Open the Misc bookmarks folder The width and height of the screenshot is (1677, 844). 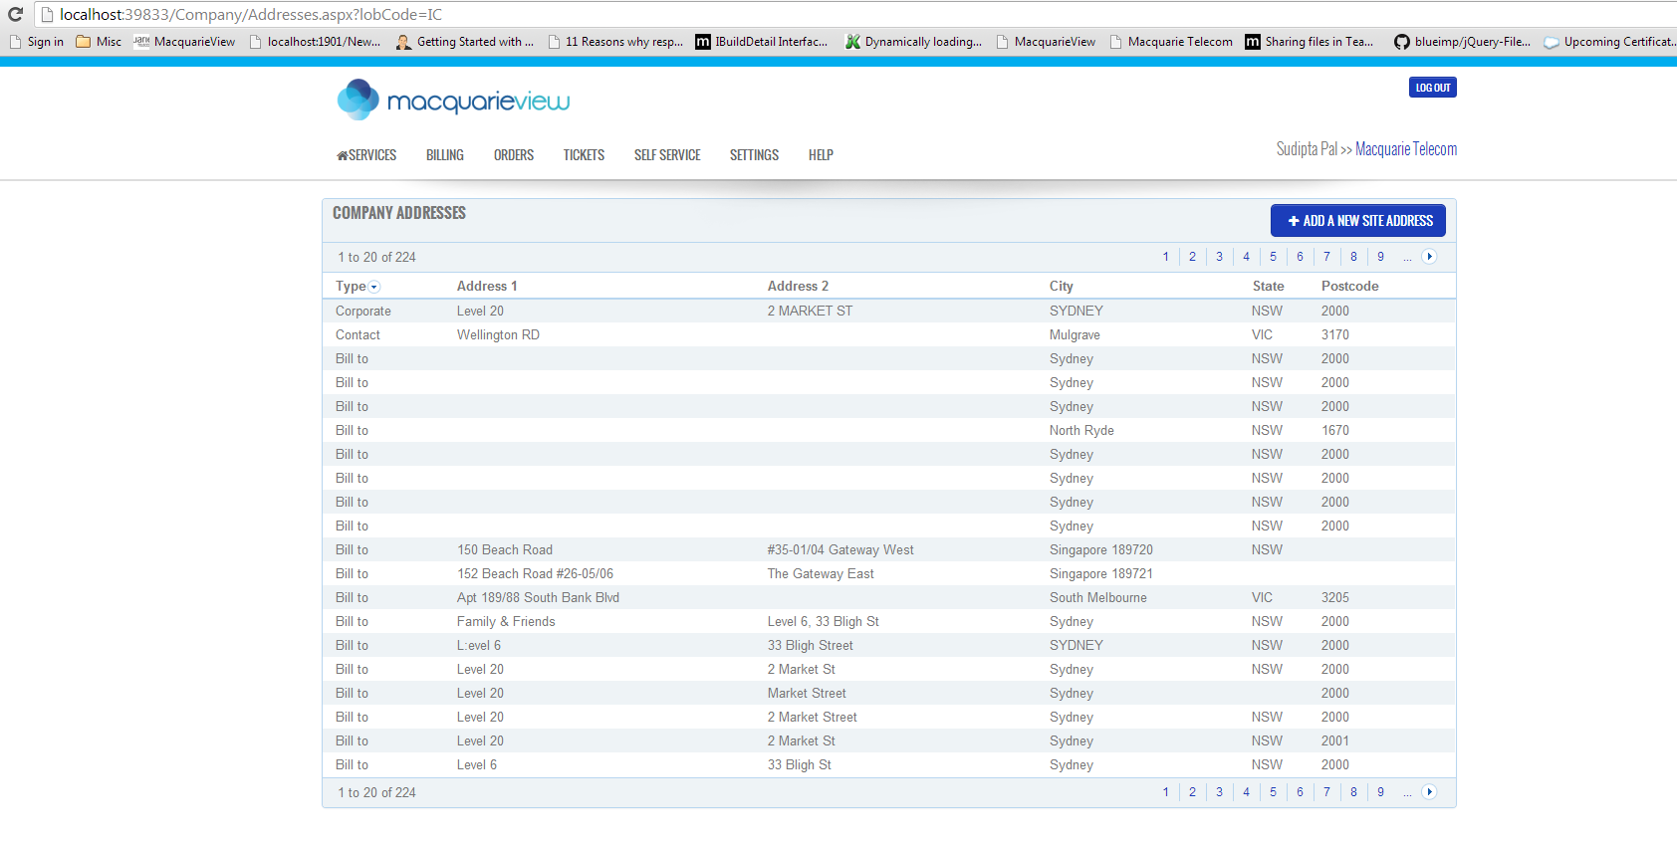pyautogui.click(x=99, y=42)
